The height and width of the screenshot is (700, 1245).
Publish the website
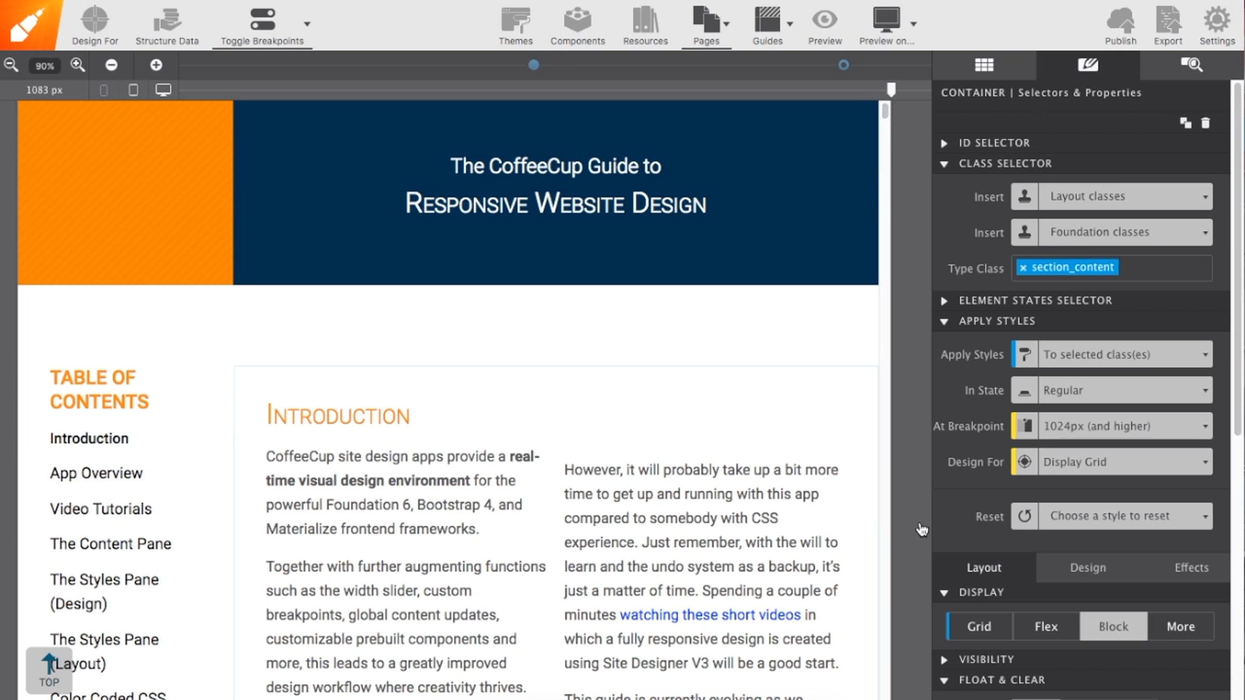pyautogui.click(x=1120, y=25)
